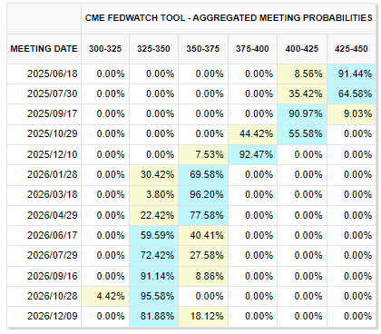The image size is (381, 334).
Task: Select the 300-325 column header
Action: click(x=105, y=49)
